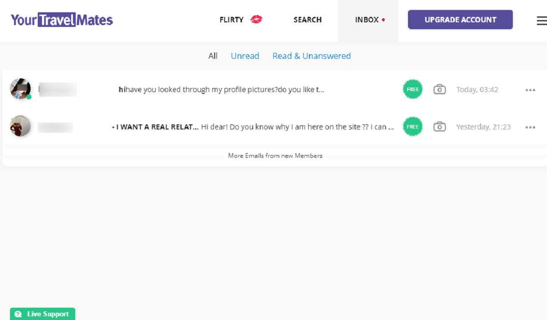The height and width of the screenshot is (320, 547).
Task: Click the question mark on Live Support
Action: pos(18,314)
